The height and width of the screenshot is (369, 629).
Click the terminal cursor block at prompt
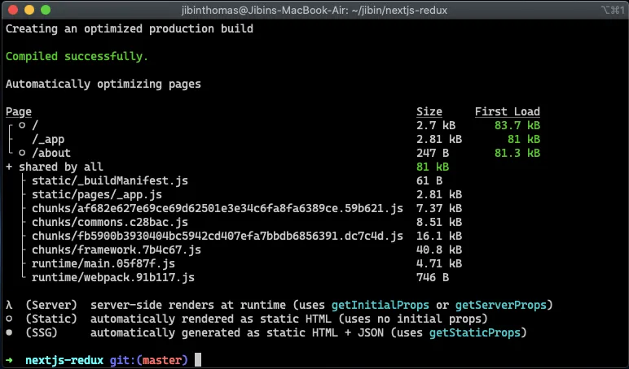click(x=198, y=360)
